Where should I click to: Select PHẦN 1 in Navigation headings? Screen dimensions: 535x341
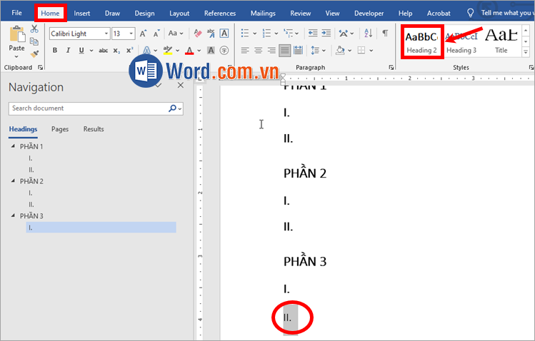(31, 146)
